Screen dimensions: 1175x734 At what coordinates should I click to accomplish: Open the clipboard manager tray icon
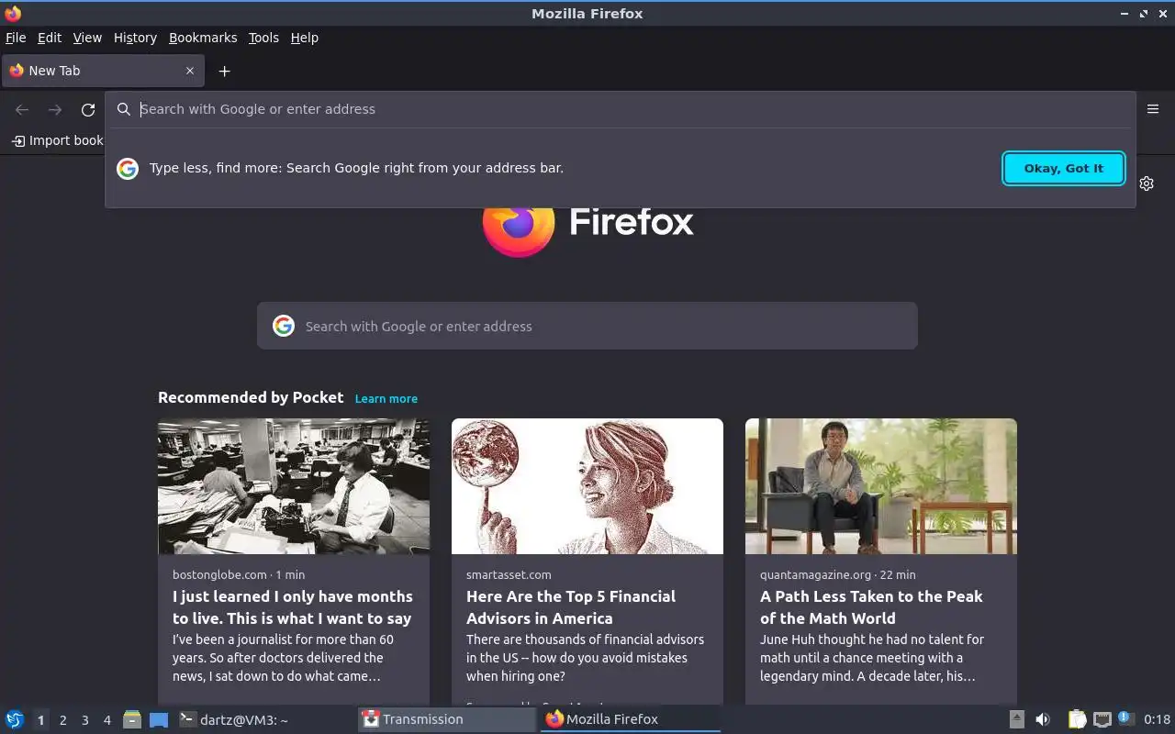1077,719
